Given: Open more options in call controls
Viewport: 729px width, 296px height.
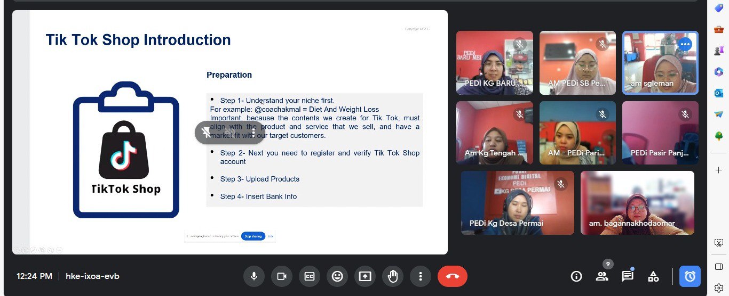Looking at the screenshot, I should [x=421, y=276].
